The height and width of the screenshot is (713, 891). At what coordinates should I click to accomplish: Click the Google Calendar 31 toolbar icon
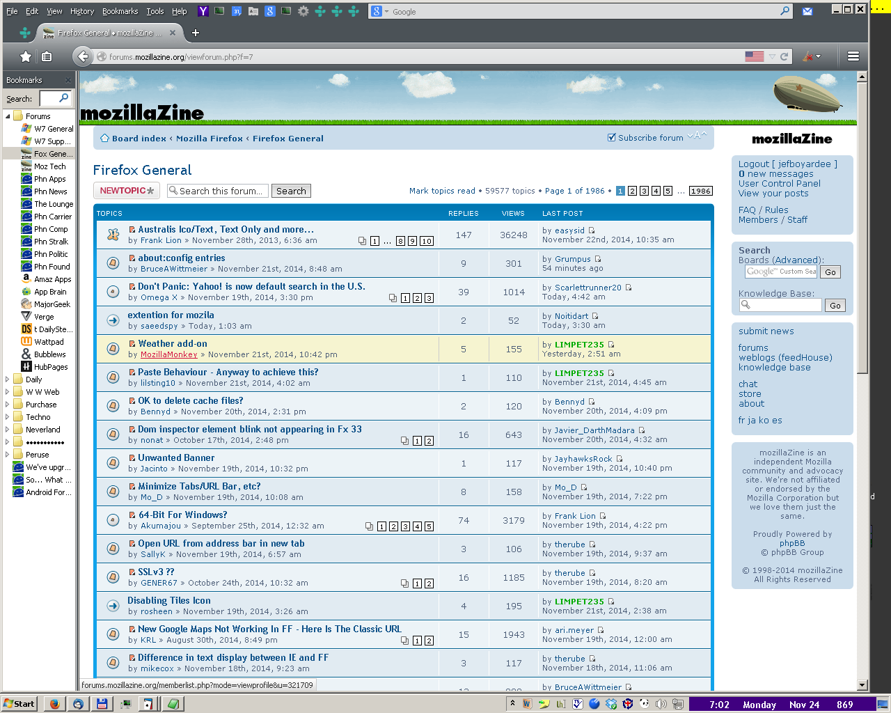237,11
